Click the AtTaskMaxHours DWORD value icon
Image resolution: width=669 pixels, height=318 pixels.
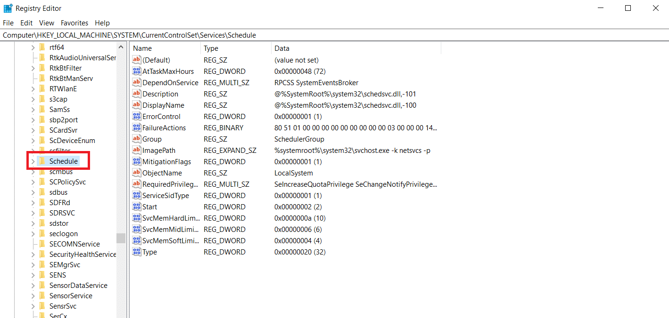point(137,72)
